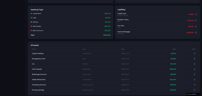Select the Cash type label
Image resolution: width=202 pixels, height=96 pixels.
34,18
